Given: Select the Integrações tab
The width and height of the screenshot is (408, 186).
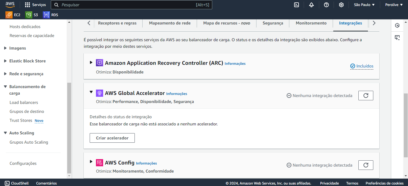Looking at the screenshot, I should point(351,23).
